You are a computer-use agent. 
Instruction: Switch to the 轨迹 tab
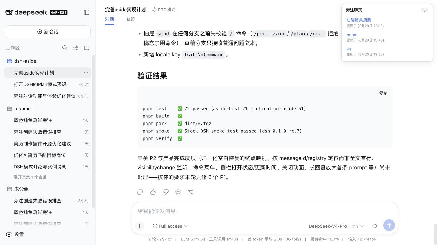pyautogui.click(x=131, y=19)
